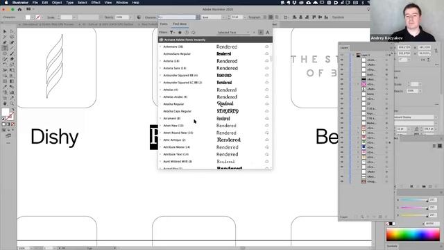This screenshot has width=444, height=250.
Task: Open the Transform panel link
Action: (338, 17)
